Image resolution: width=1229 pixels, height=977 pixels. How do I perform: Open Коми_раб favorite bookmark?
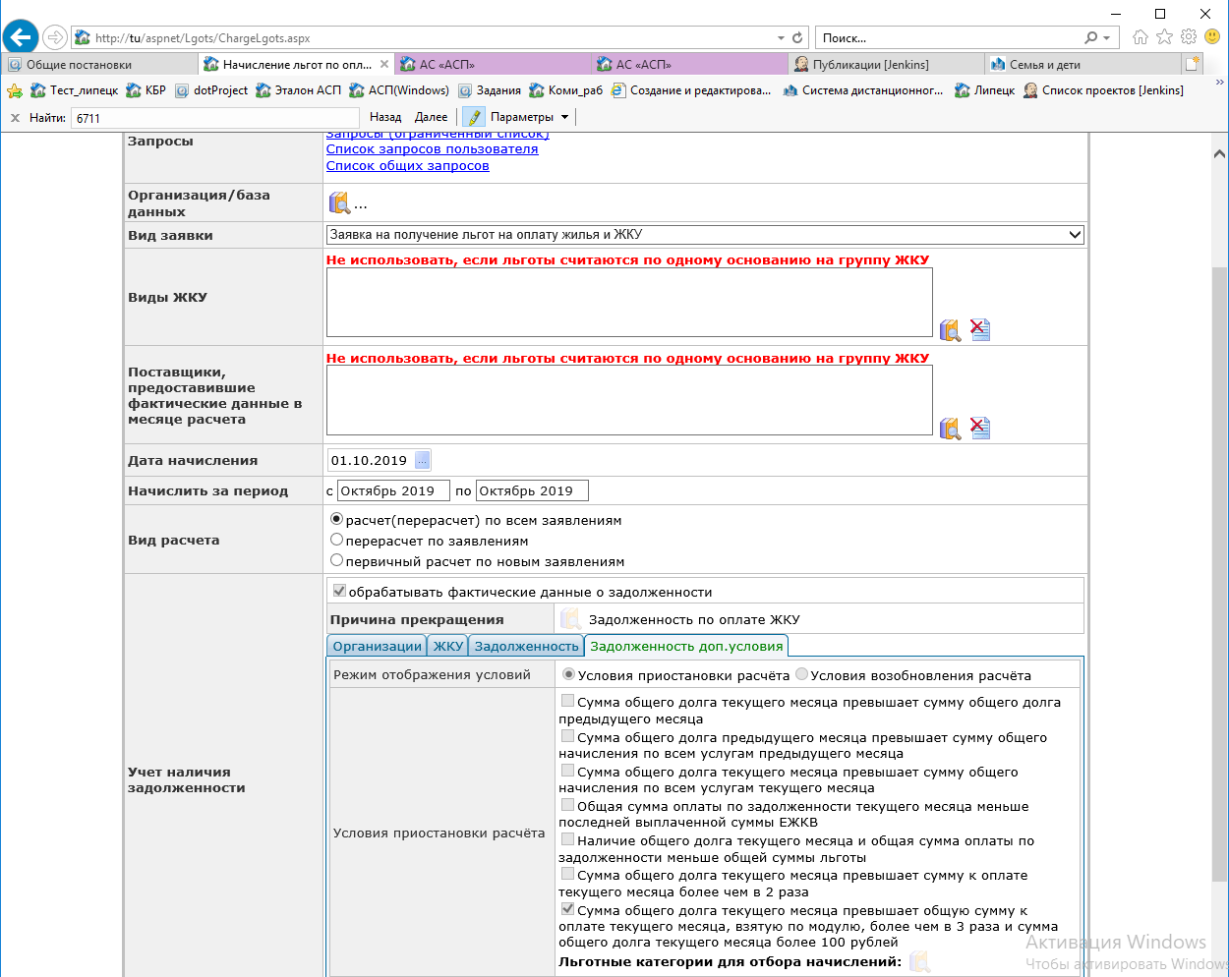566,90
